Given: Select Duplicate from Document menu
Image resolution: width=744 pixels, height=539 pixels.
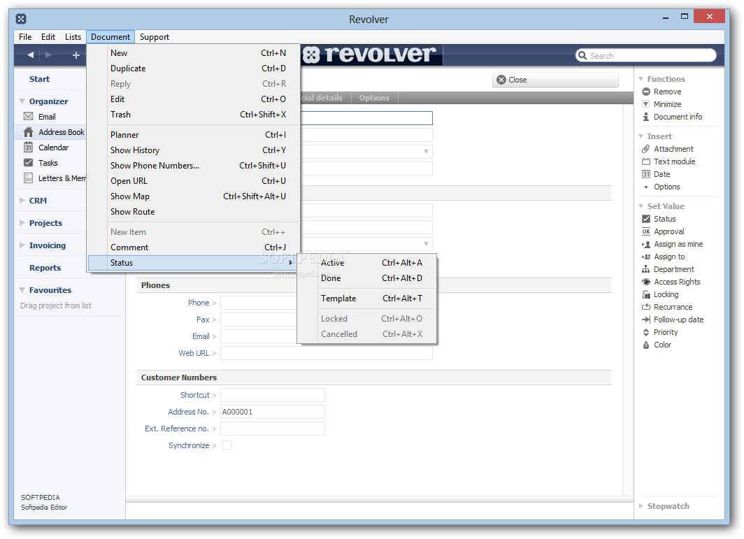Looking at the screenshot, I should coord(194,69).
